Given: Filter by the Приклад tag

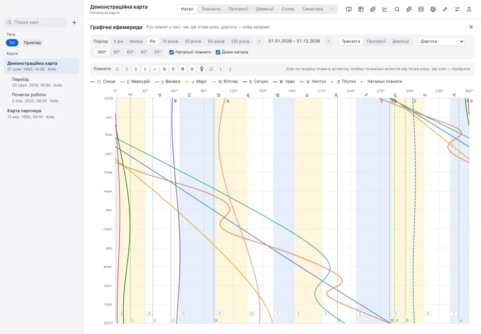Looking at the screenshot, I should point(32,43).
